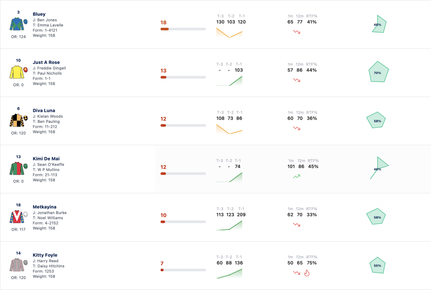The height and width of the screenshot is (290, 431).
Task: Open the Kitty Foyle horse name link
Action: (45, 255)
